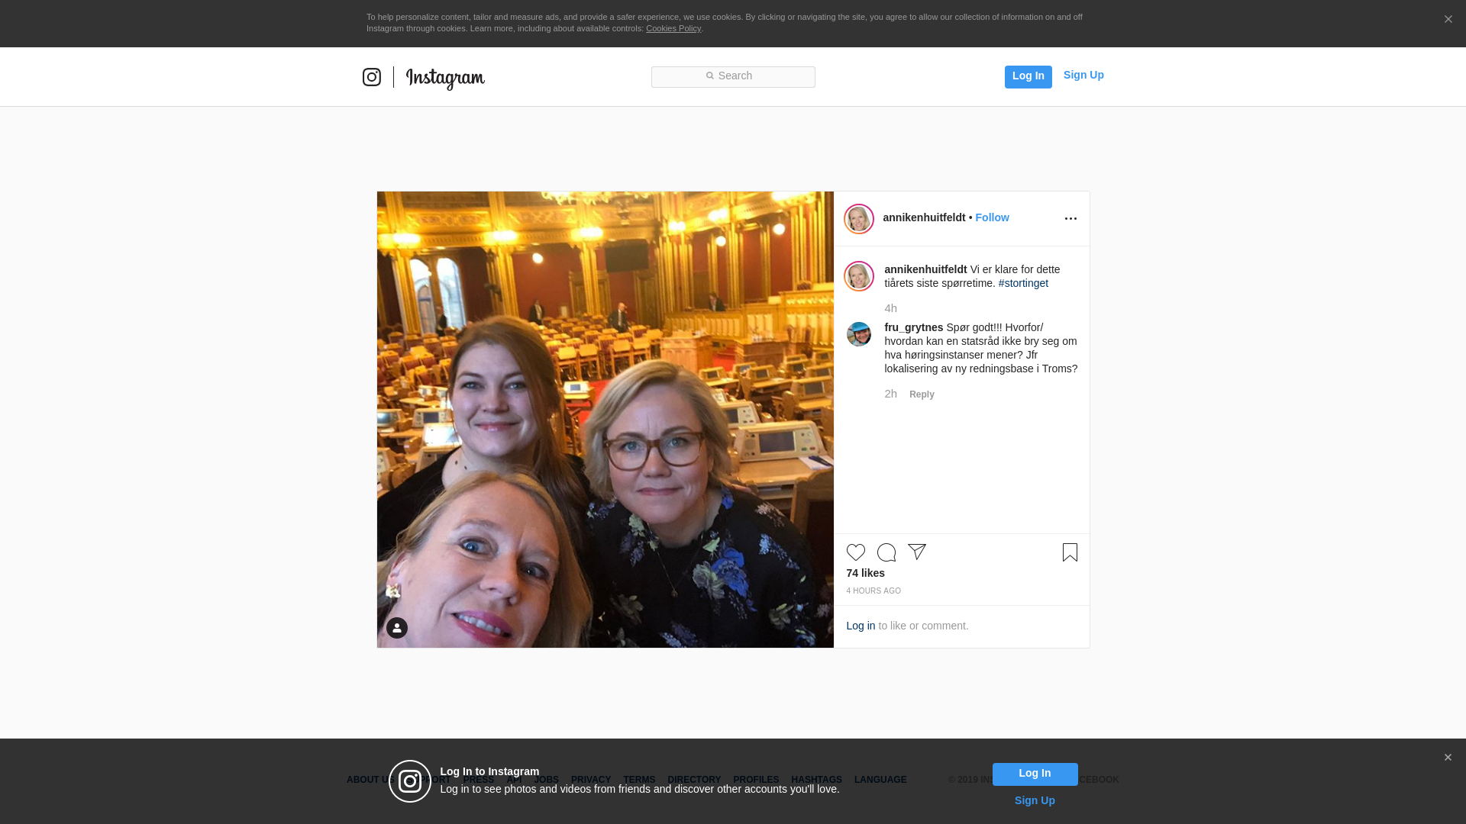
Task: Open the #stortinget hashtag
Action: [x=1023, y=283]
